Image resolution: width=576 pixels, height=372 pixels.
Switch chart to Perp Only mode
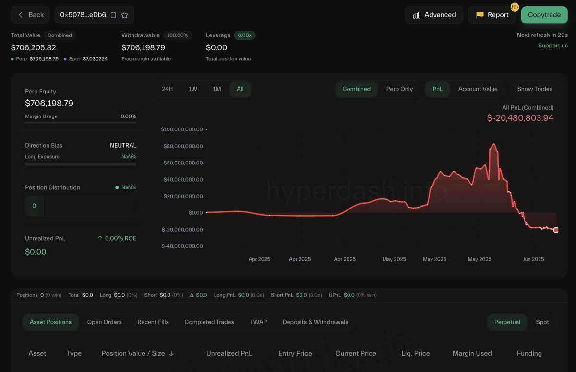point(399,89)
